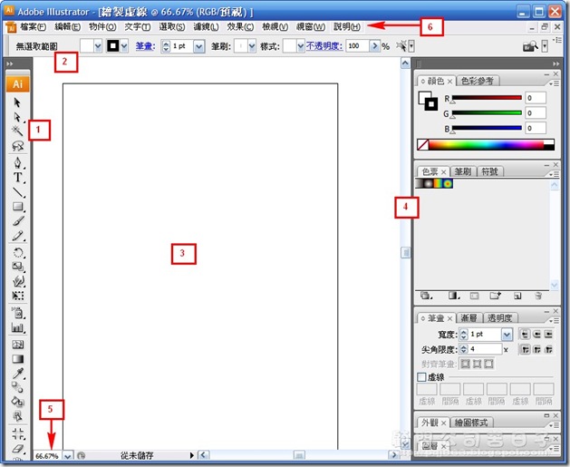Screen dimensions: 570x467
Task: Select the Live Paint Bucket tool
Action: 18,402
